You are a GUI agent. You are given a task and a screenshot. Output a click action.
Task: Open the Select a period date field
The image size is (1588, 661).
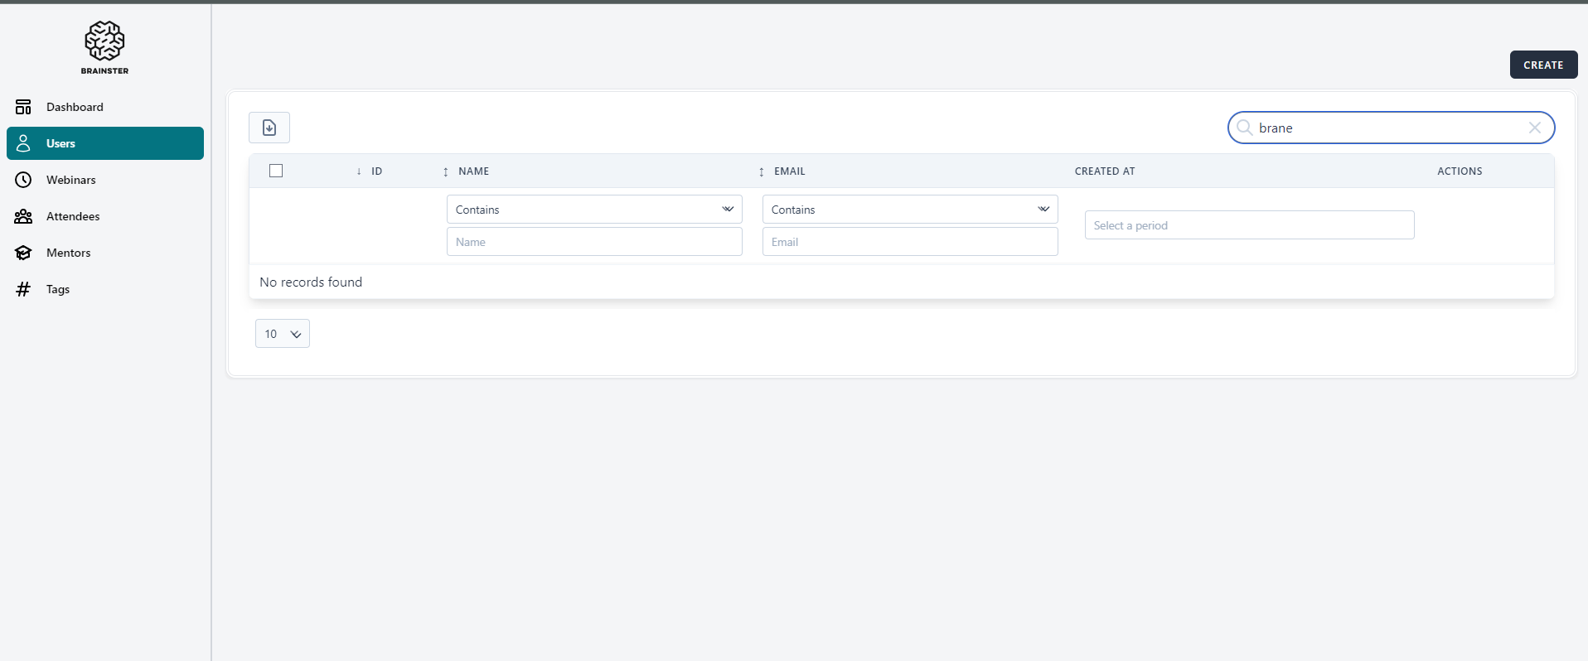tap(1248, 225)
